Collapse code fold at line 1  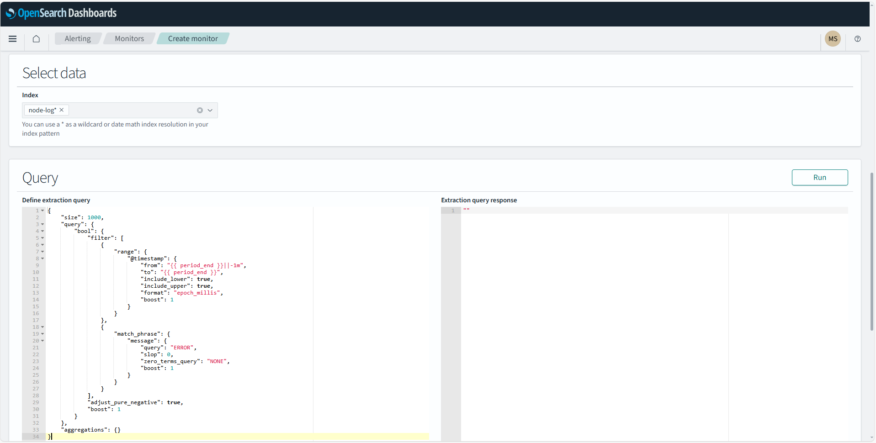[42, 211]
